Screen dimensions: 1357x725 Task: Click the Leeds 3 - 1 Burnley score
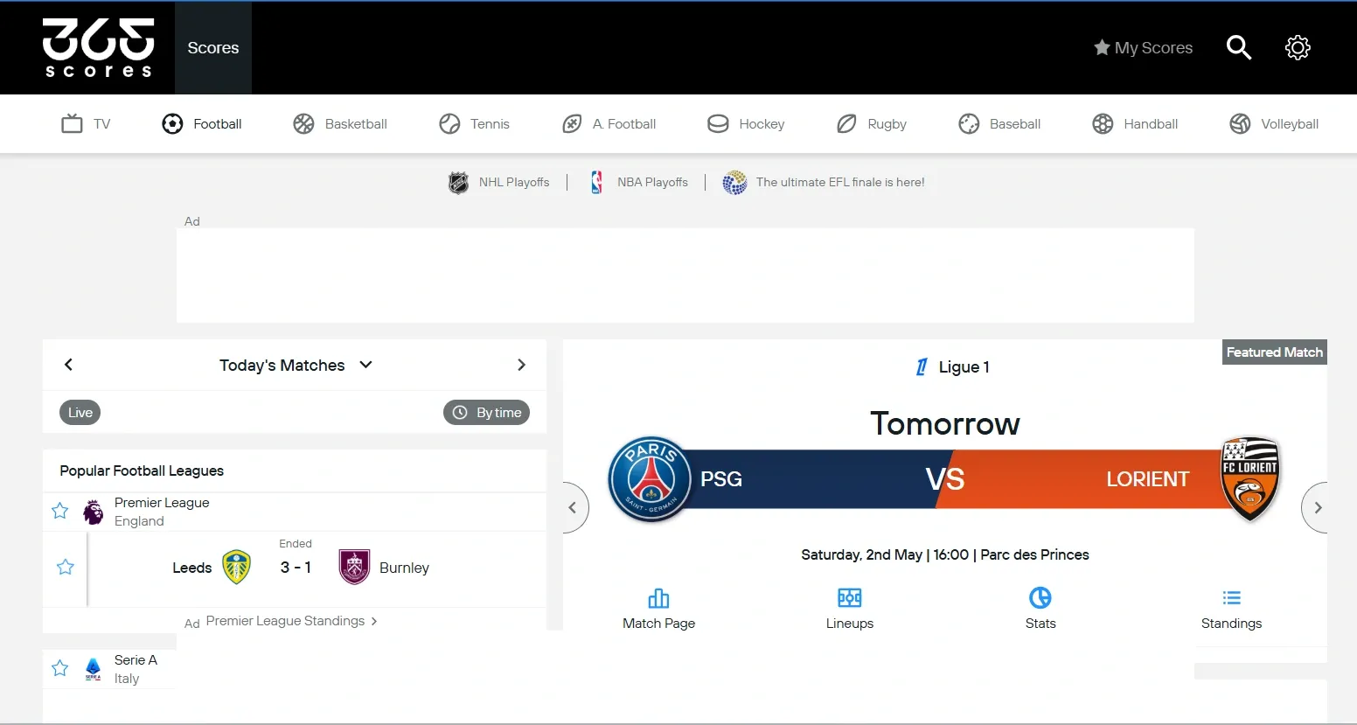tap(296, 568)
